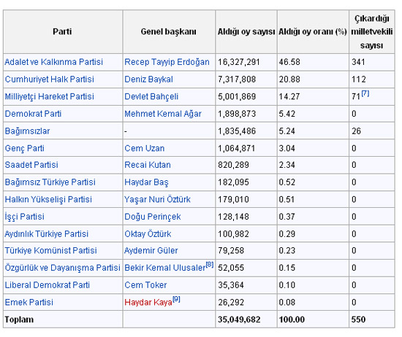Click the Doğu Perinçek link
The height and width of the screenshot is (337, 402).
(x=153, y=217)
